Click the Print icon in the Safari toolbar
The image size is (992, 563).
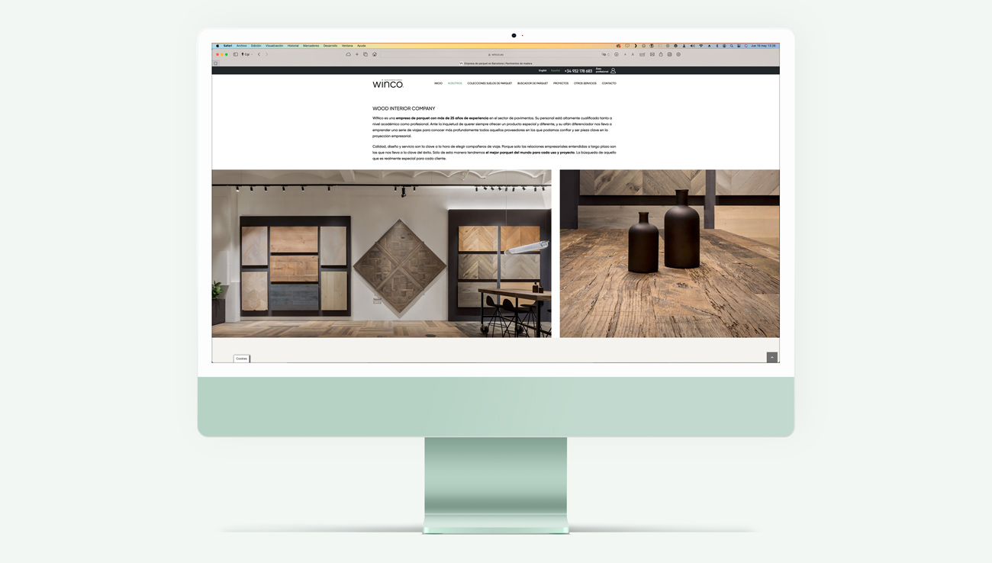tap(669, 54)
